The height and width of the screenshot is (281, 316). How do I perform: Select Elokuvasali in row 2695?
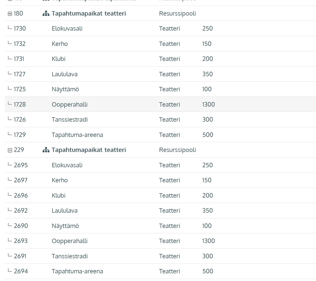67,165
